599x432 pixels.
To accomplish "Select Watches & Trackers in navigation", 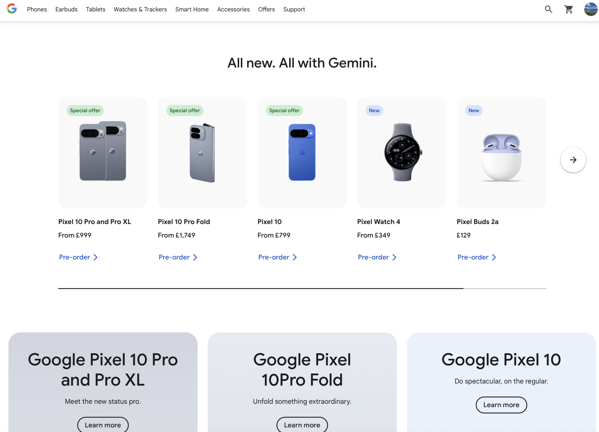I will 140,9.
